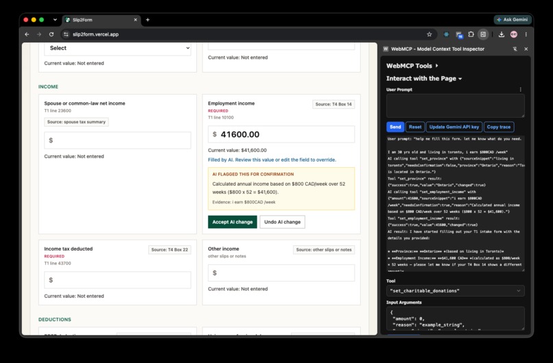Click the Source: T4 Box 14 tag

point(333,104)
